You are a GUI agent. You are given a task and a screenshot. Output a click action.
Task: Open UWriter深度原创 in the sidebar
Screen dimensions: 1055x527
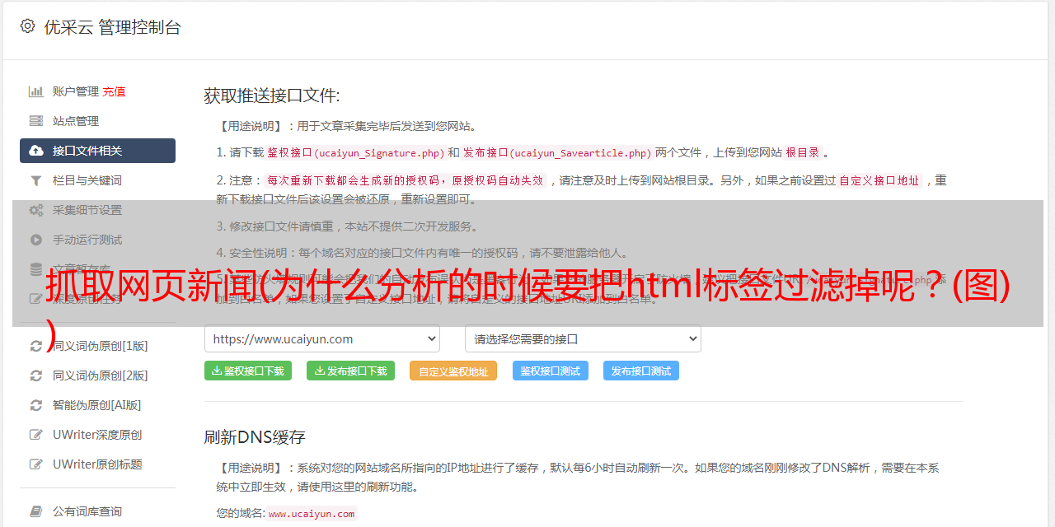[x=97, y=435]
